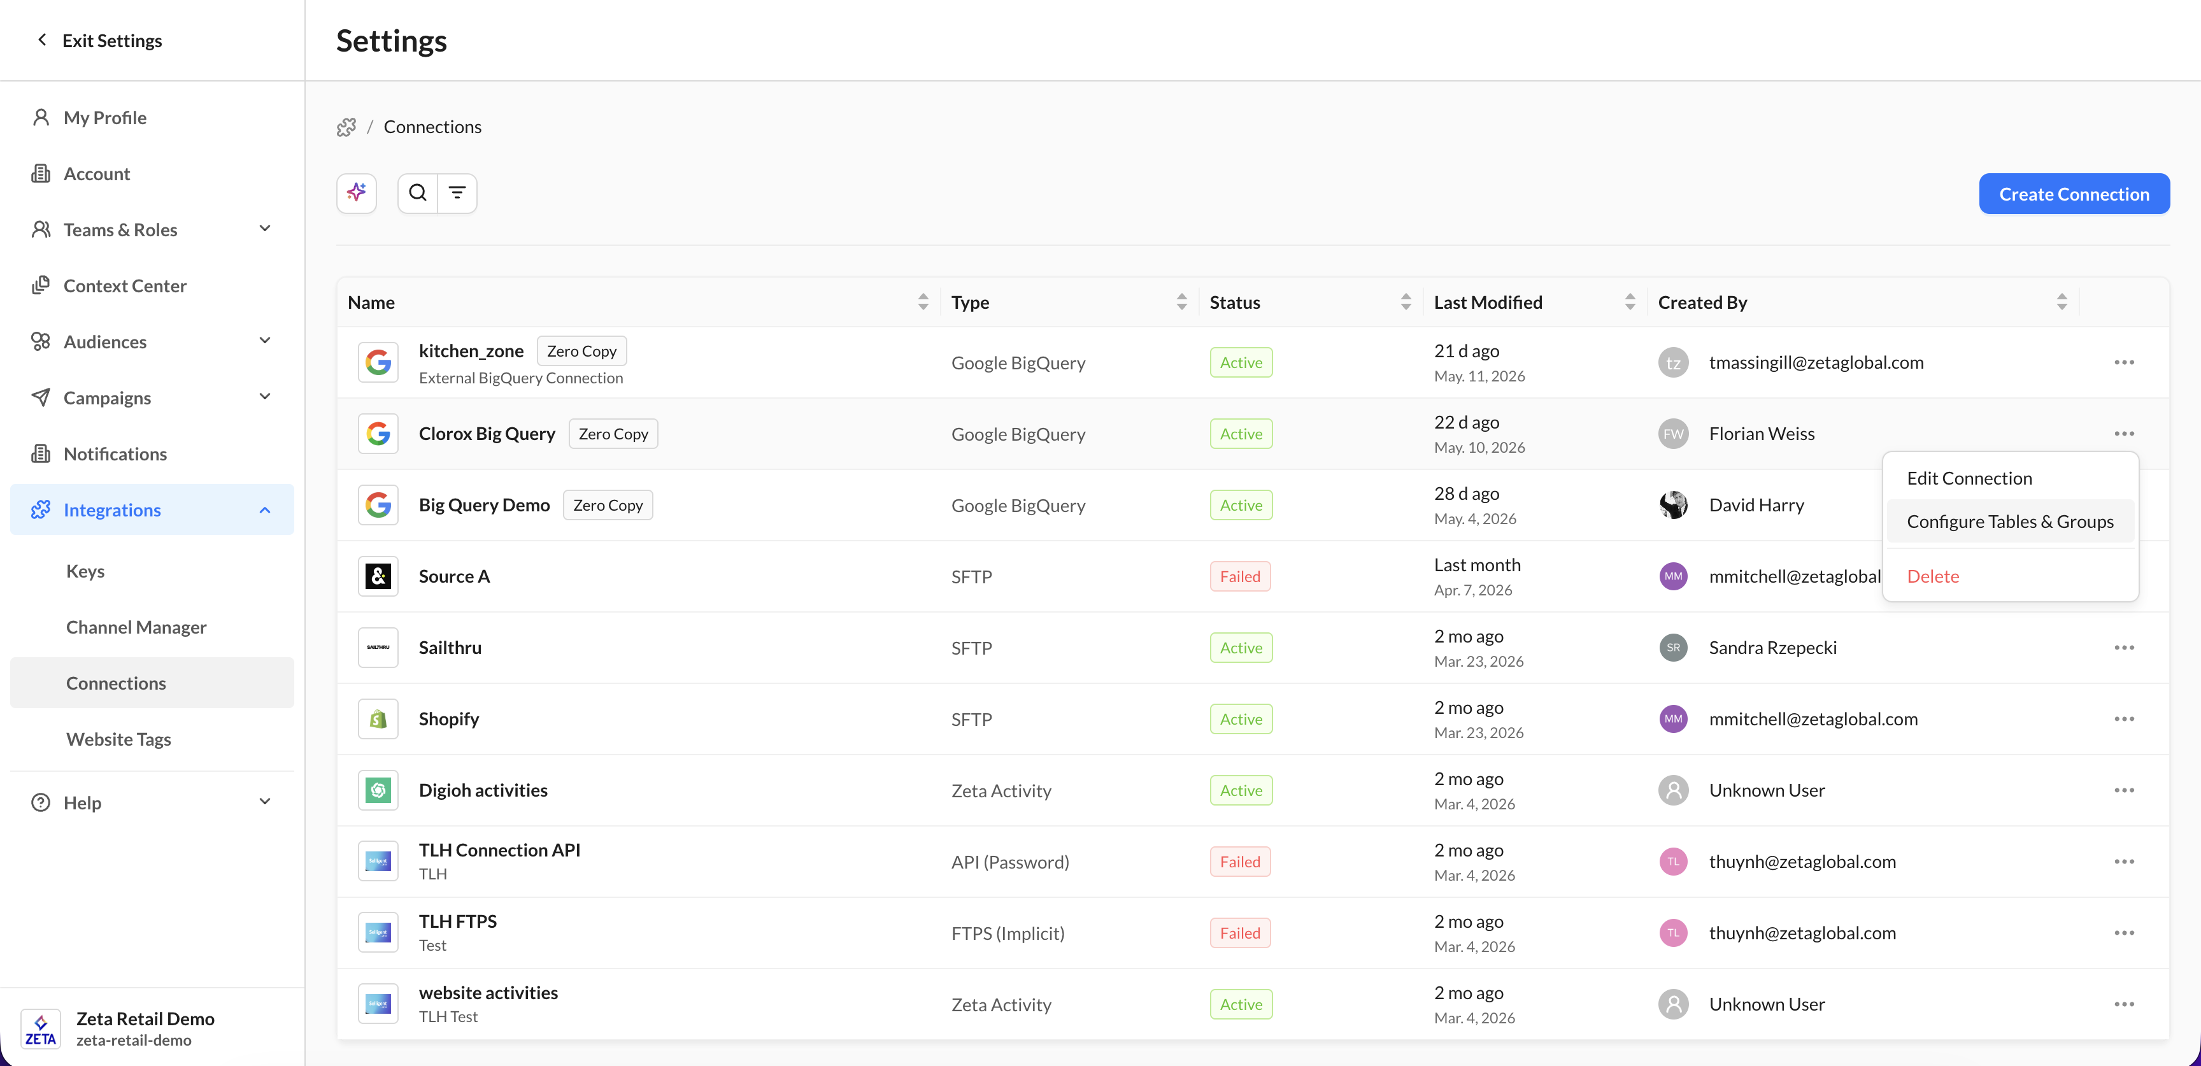Click the Active status badge for Shopify

(x=1241, y=719)
